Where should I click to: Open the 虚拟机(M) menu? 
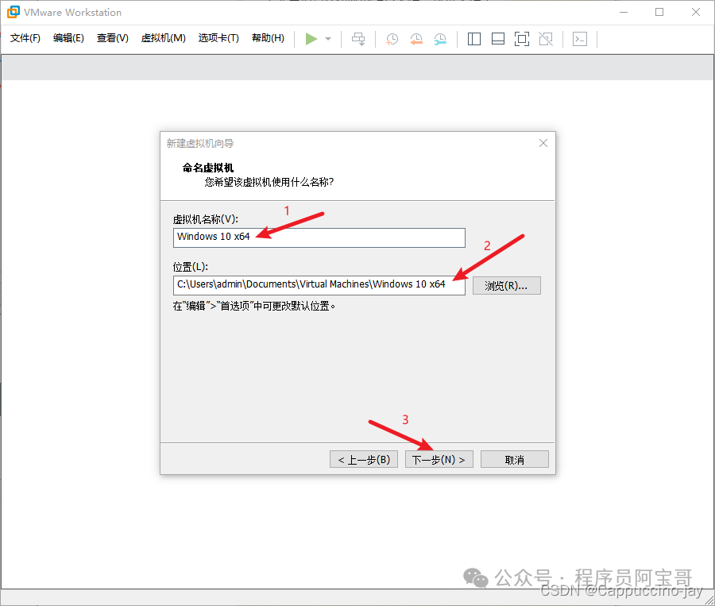[x=163, y=38]
